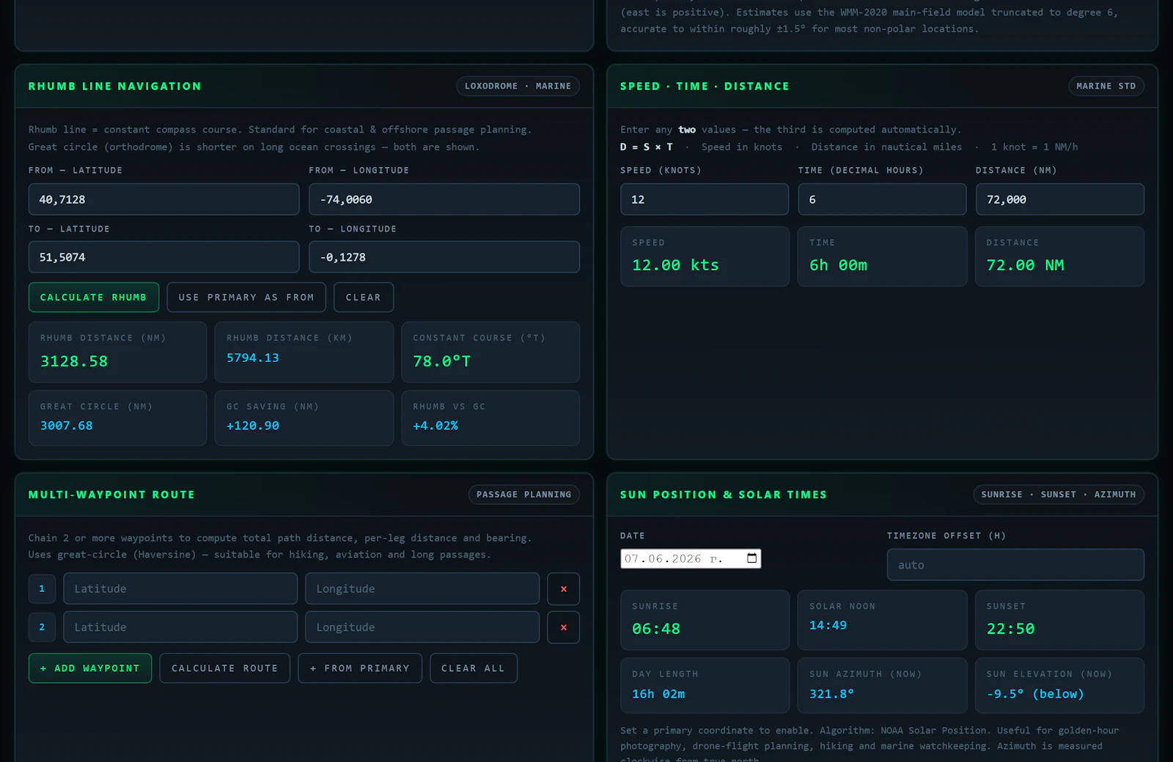Viewport: 1173px width, 762px height.
Task: Click the Rhumb Line Navigation heading
Action: pyautogui.click(x=114, y=86)
